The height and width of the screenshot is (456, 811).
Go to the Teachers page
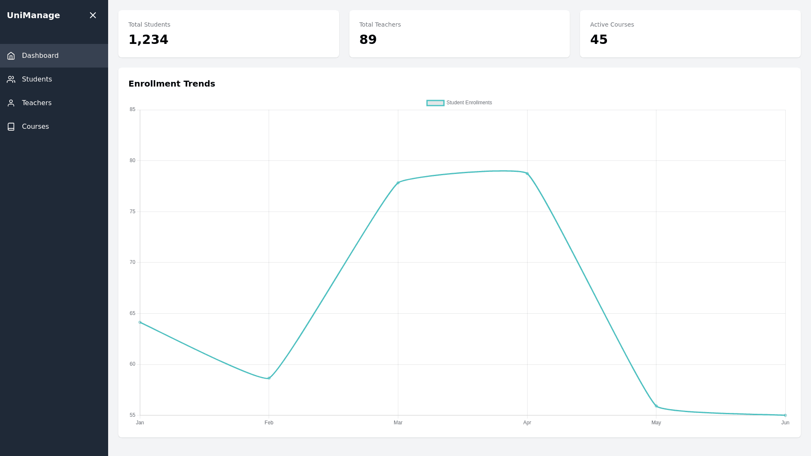(x=37, y=103)
